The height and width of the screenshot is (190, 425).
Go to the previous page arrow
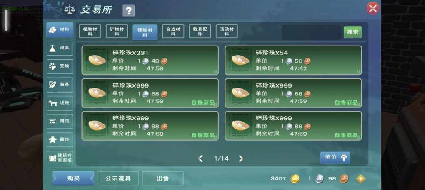click(200, 158)
